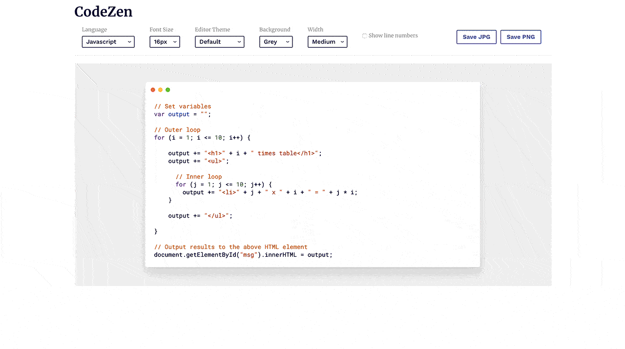Open the Language dropdown set to Javascript
This screenshot has height=349, width=625.
click(x=108, y=42)
